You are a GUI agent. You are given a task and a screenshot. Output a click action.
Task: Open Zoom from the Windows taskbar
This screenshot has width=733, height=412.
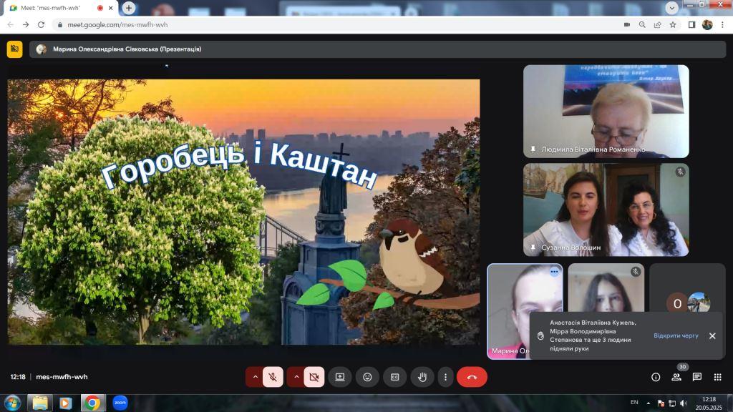(x=120, y=403)
